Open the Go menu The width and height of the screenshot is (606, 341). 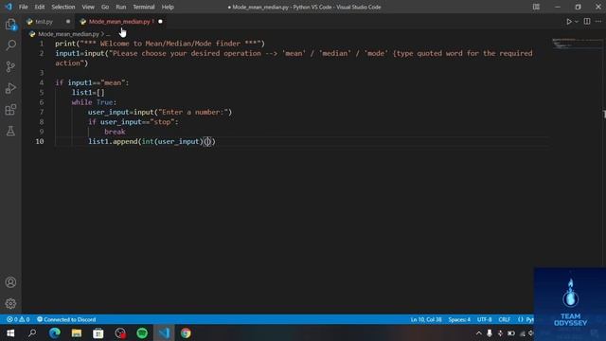(x=105, y=7)
